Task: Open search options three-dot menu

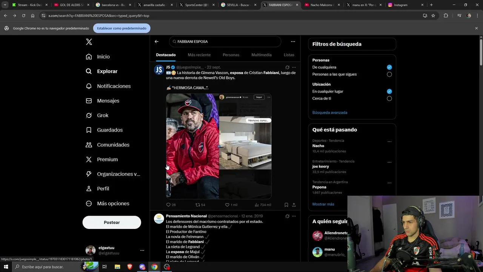Action: [x=293, y=42]
